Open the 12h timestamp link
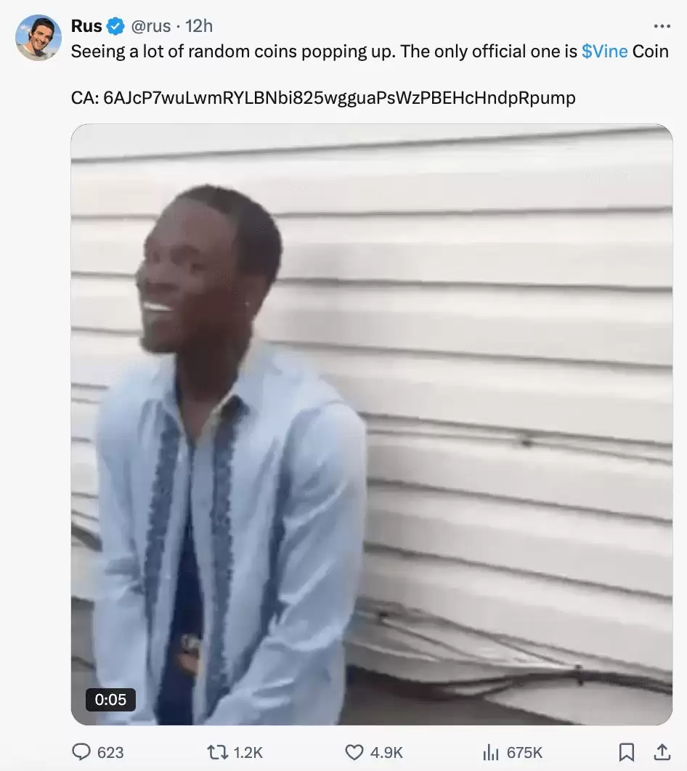The image size is (687, 771). (x=199, y=26)
